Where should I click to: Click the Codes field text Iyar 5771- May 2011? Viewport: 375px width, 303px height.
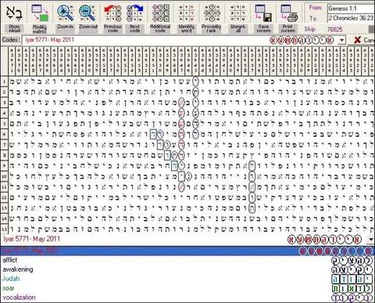point(49,40)
